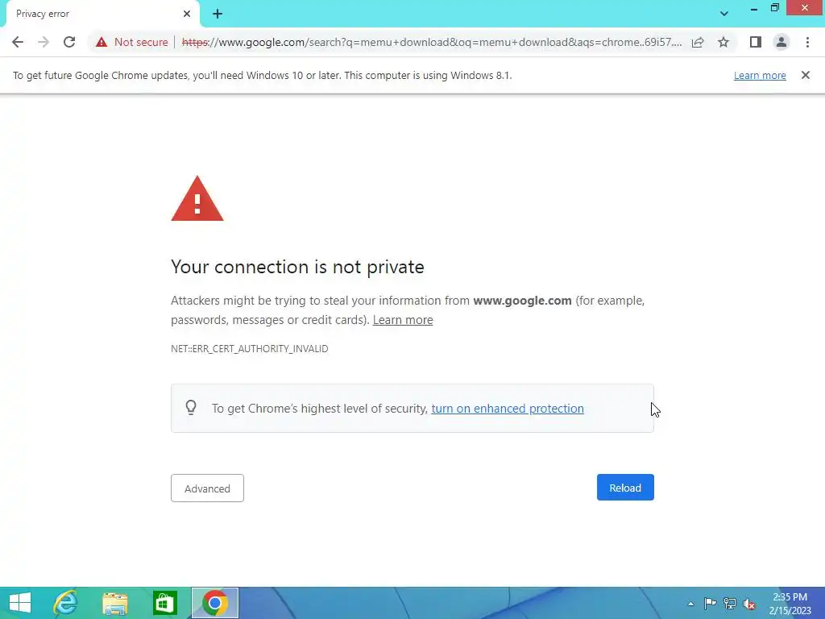
Task: Dismiss the Windows update notice bar
Action: coord(806,75)
